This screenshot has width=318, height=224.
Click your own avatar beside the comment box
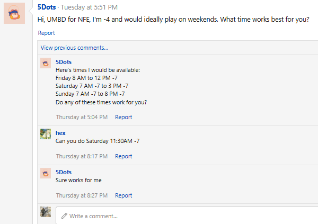[46, 212]
